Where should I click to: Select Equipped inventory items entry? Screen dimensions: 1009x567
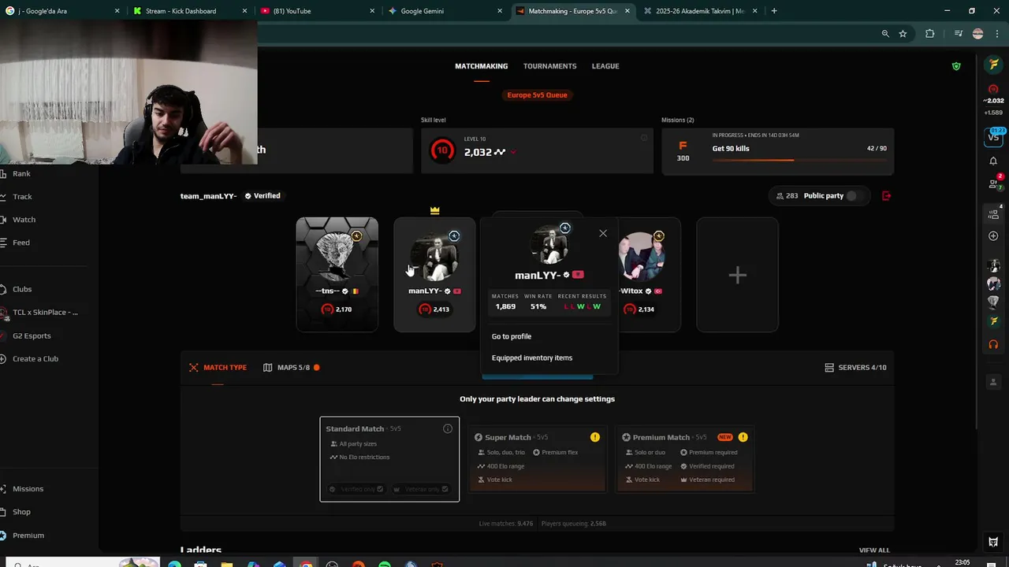[x=532, y=358]
